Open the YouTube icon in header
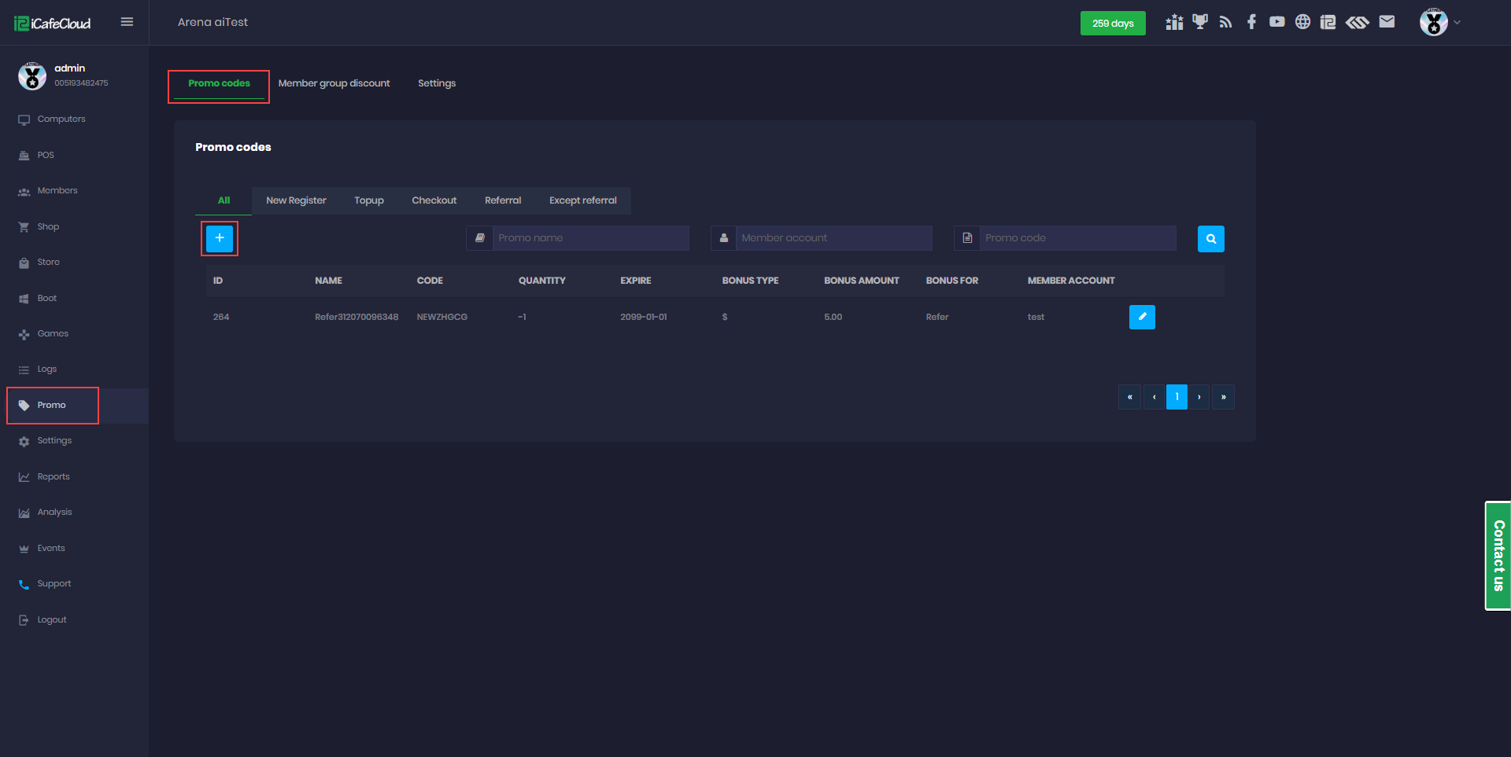The width and height of the screenshot is (1511, 757). point(1276,22)
